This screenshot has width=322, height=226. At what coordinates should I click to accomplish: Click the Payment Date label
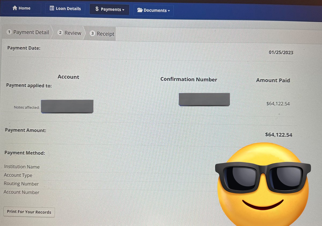[24, 48]
